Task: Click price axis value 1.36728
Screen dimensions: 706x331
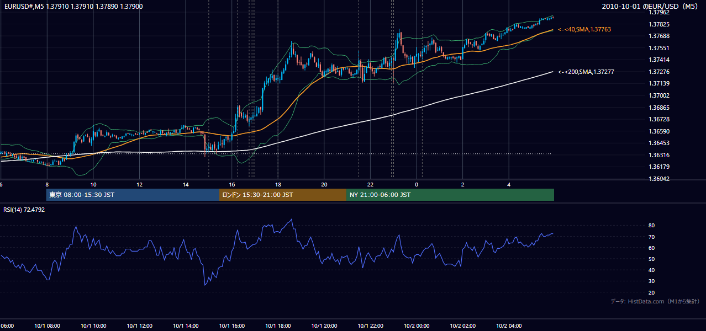Action: [x=658, y=119]
